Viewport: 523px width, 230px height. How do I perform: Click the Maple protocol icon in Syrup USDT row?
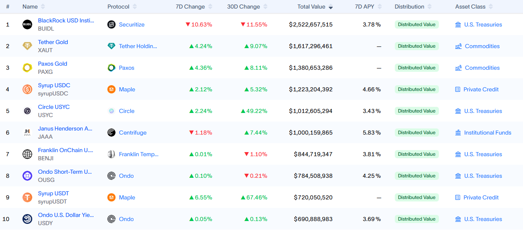click(x=111, y=197)
